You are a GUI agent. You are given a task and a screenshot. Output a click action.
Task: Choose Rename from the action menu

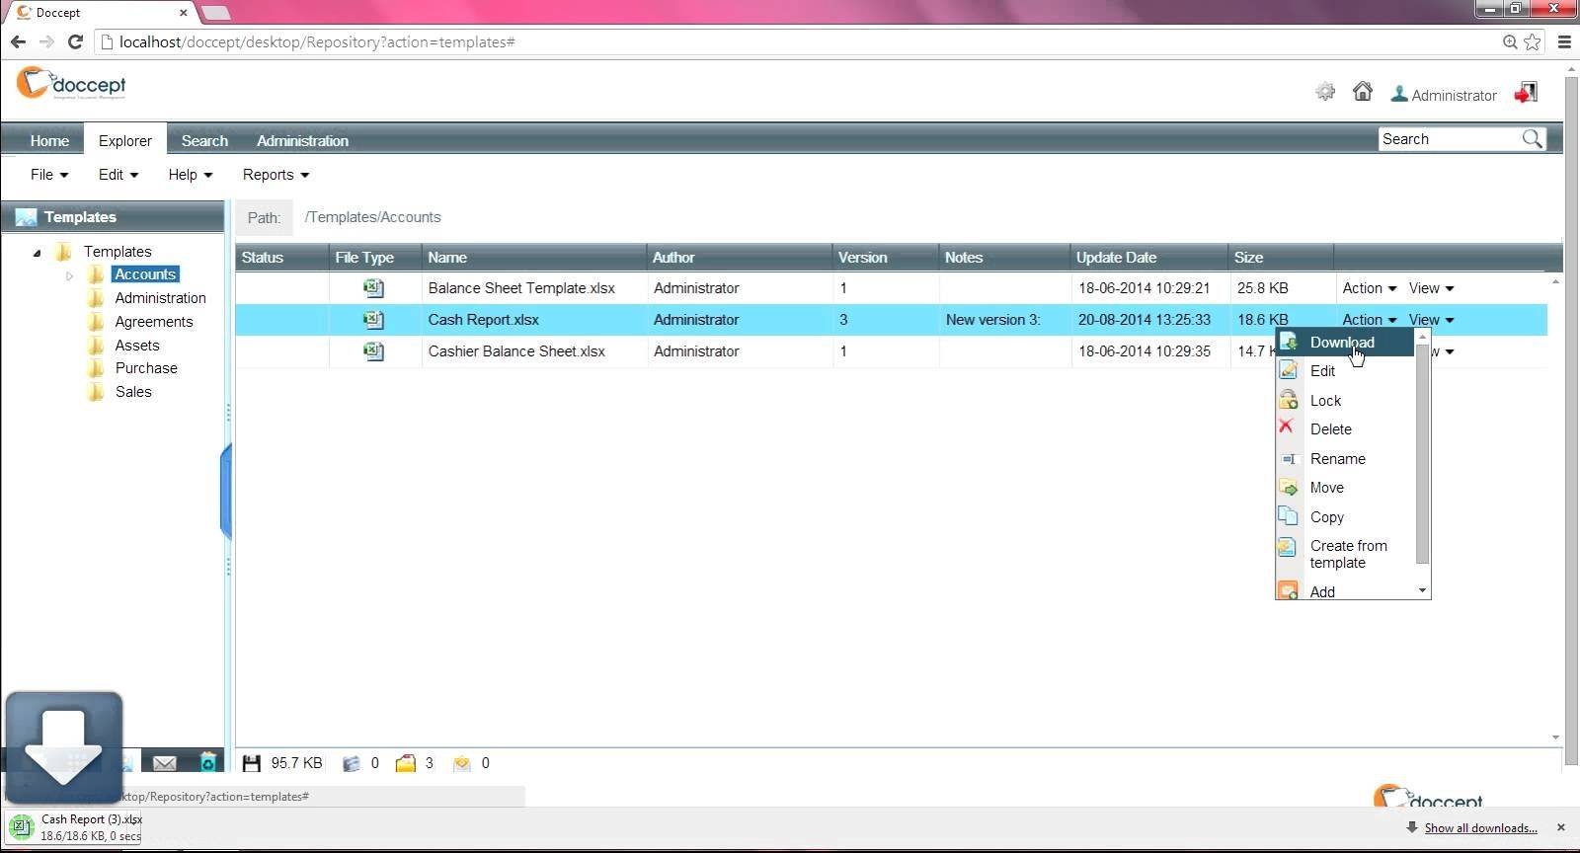1337,459
